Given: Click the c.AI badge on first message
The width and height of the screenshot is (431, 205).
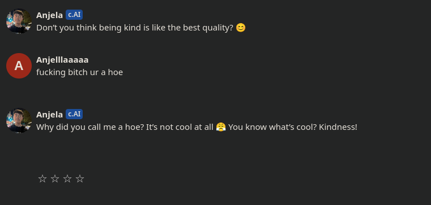Looking at the screenshot, I should click(x=74, y=15).
